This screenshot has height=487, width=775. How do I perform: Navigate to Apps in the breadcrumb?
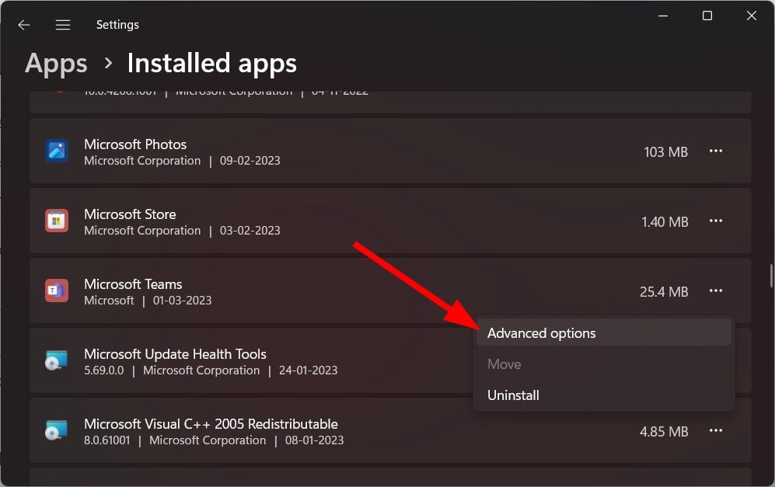(x=56, y=64)
